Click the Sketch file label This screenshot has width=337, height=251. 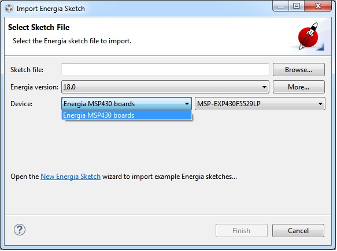pyautogui.click(x=27, y=70)
